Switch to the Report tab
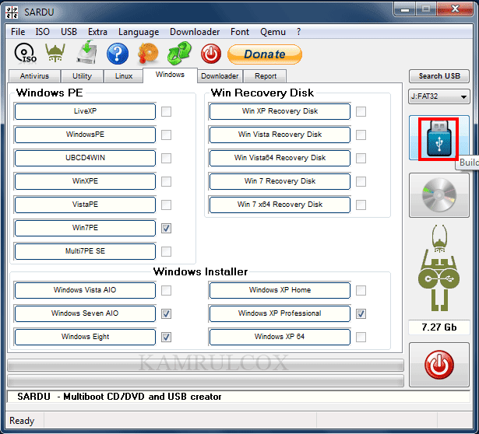 266,76
